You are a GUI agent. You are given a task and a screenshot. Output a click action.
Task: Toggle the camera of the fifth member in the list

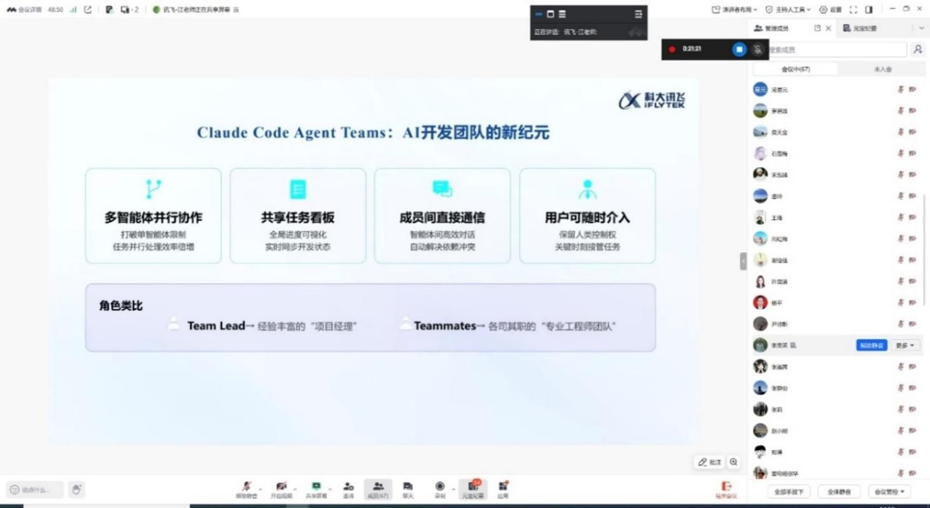click(913, 175)
